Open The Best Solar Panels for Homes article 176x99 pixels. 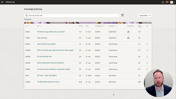pyautogui.click(x=48, y=82)
